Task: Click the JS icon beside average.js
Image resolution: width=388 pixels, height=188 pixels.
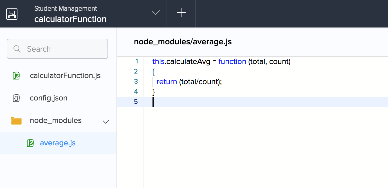Action: [x=30, y=143]
